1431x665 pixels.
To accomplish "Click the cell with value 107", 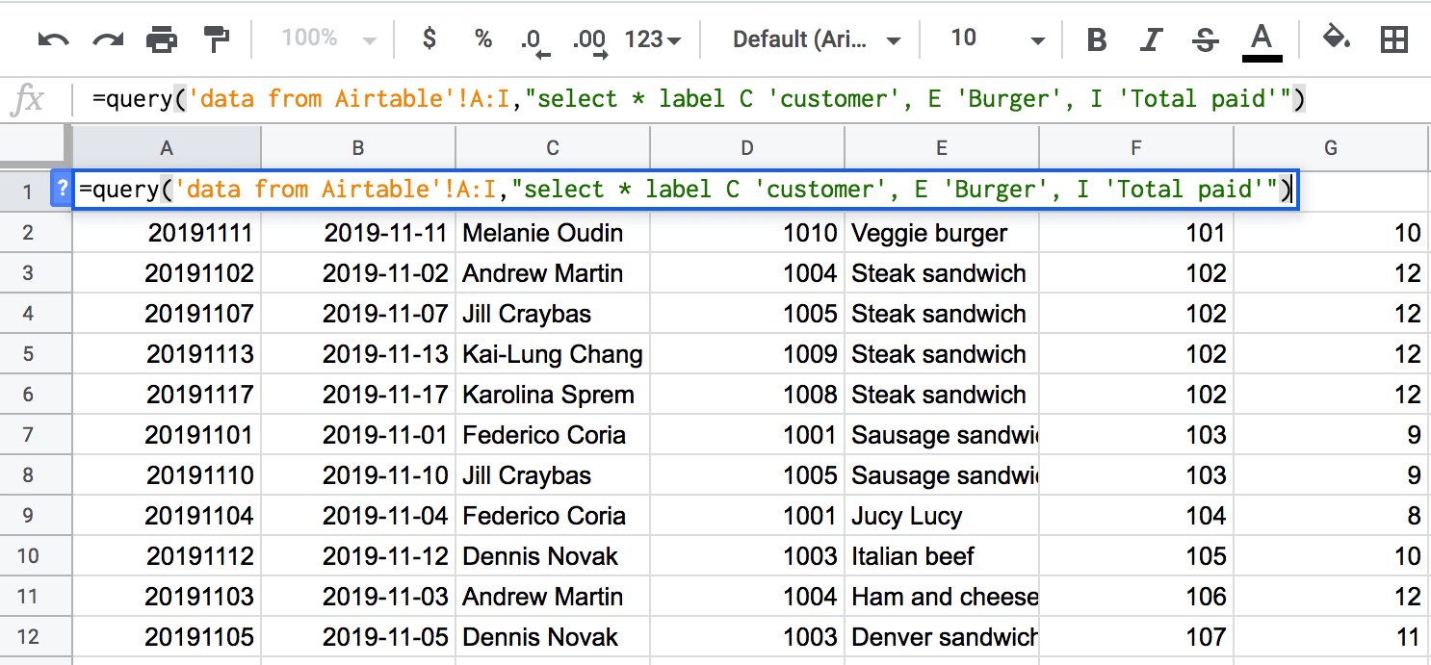I will click(1136, 637).
